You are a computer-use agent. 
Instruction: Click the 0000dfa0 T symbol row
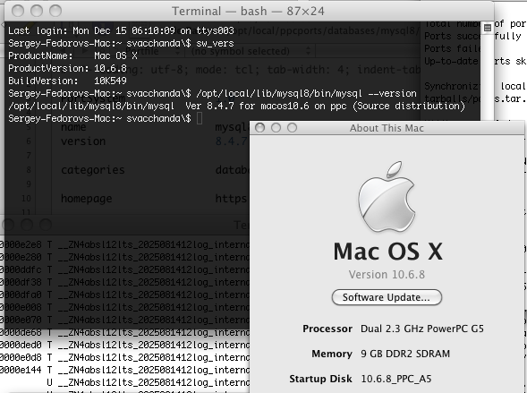pyautogui.click(x=124, y=295)
